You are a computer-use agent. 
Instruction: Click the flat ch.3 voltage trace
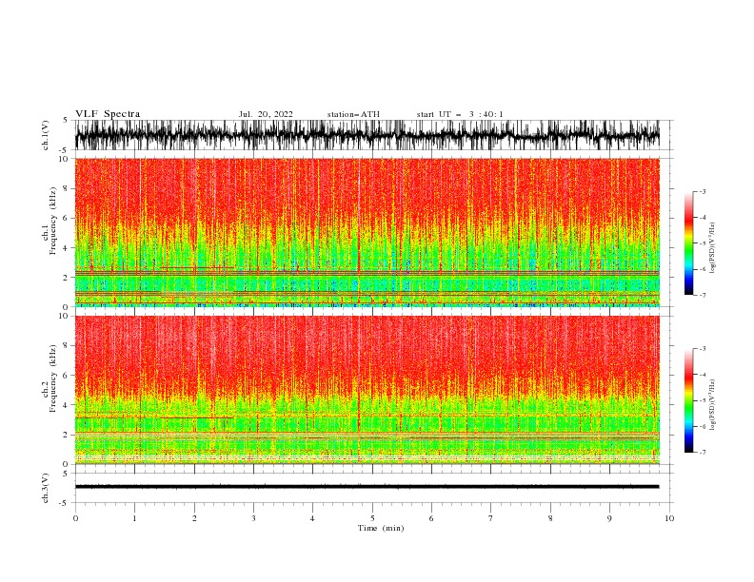click(367, 487)
